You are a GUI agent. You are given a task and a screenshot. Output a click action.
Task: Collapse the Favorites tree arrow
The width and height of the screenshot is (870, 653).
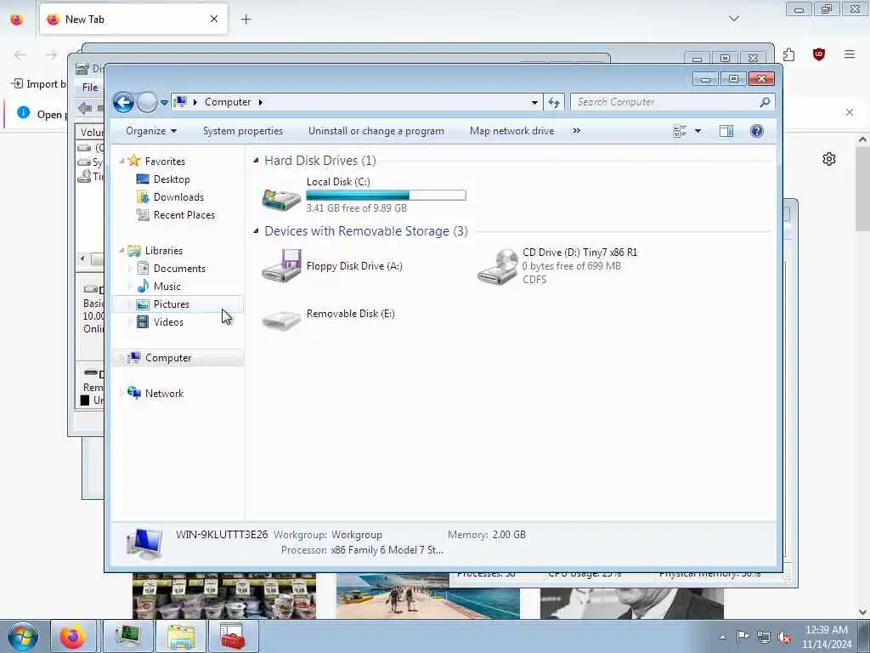click(121, 161)
